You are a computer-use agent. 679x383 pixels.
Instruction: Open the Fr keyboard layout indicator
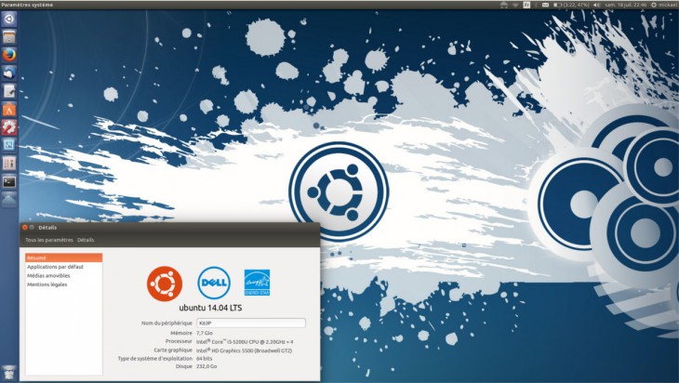tap(526, 5)
